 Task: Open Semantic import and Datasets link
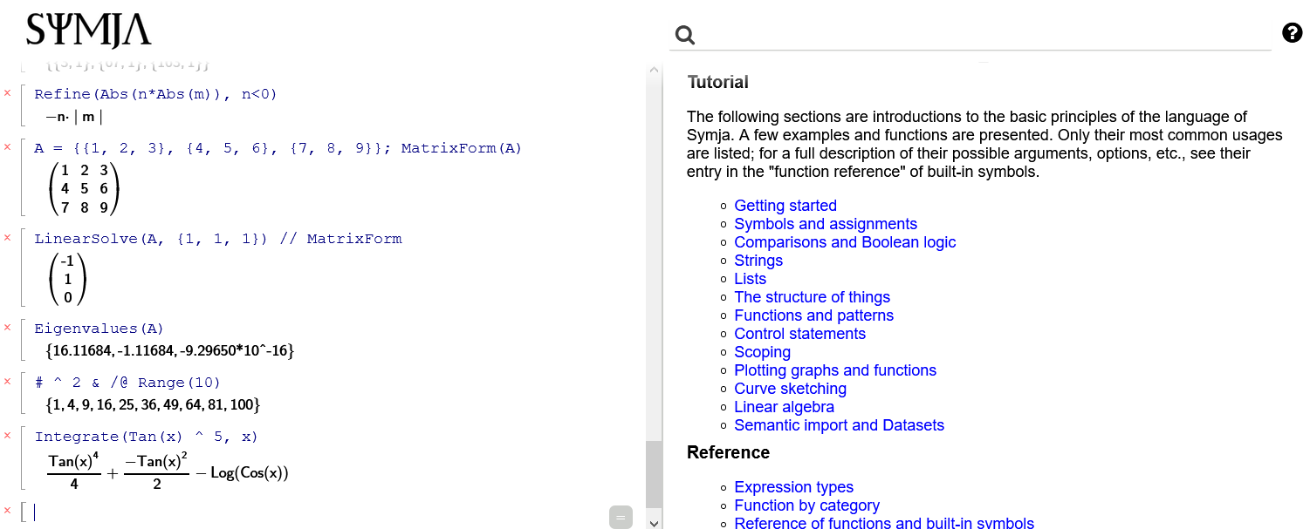pos(839,425)
